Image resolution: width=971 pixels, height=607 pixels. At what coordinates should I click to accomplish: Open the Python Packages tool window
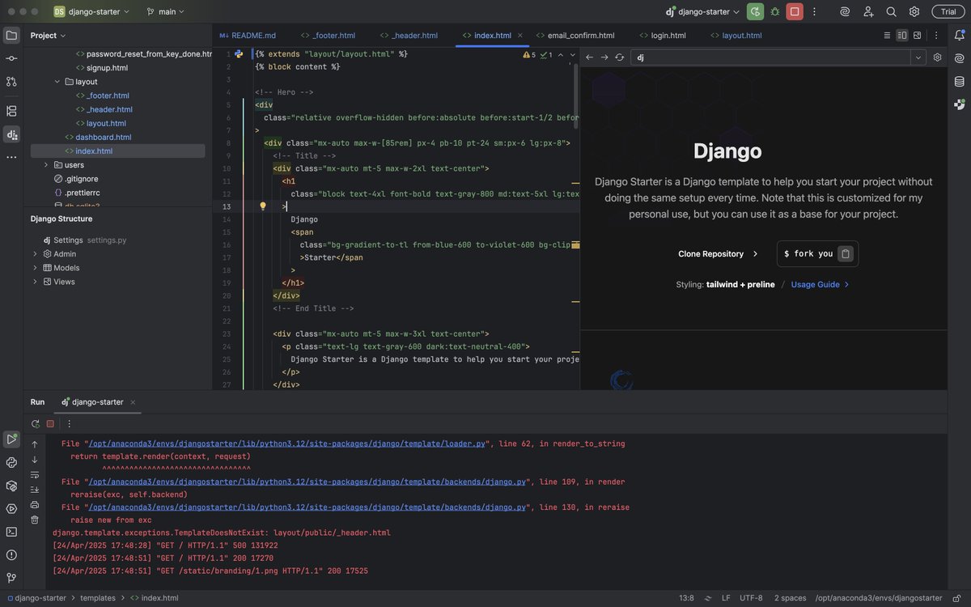[11, 486]
